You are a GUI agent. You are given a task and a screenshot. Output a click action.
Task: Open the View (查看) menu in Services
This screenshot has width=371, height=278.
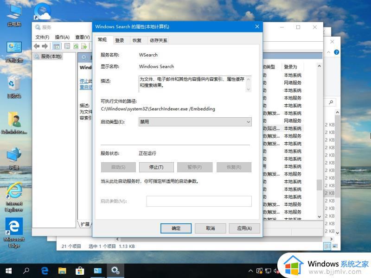(83, 37)
